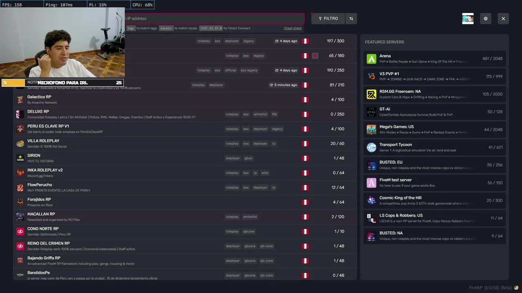
Task: Select the BUSTED: NA server icon
Action: [372, 236]
